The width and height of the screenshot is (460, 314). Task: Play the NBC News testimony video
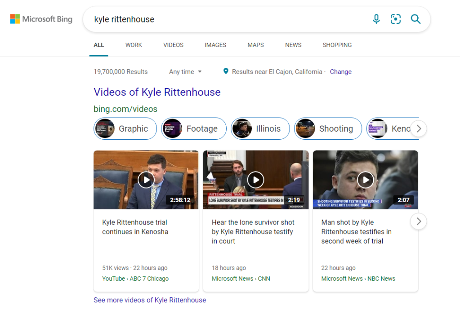365,180
